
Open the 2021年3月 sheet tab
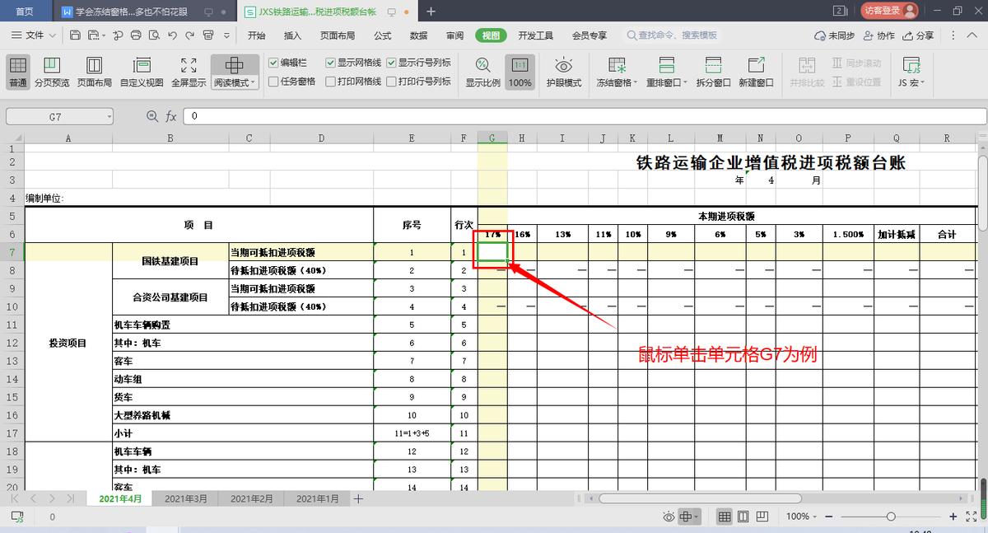(x=186, y=498)
